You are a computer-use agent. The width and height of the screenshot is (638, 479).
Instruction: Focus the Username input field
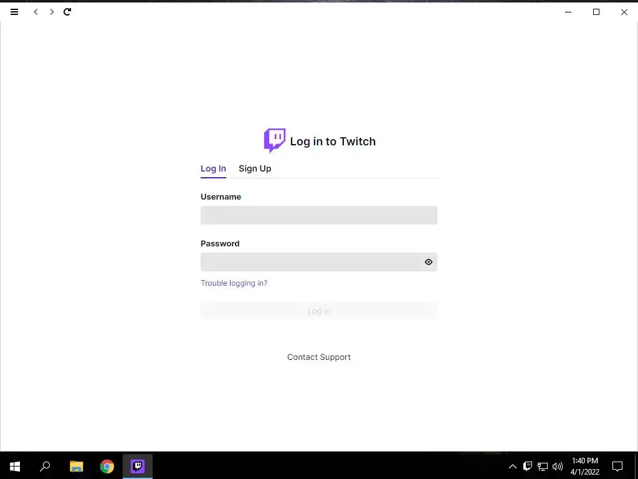(x=319, y=215)
